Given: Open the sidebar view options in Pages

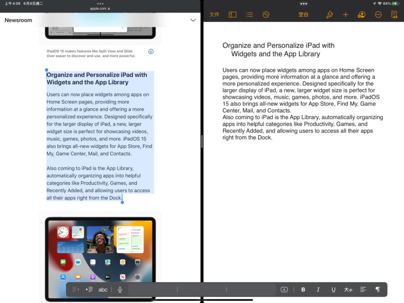Looking at the screenshot, I should 232,15.
